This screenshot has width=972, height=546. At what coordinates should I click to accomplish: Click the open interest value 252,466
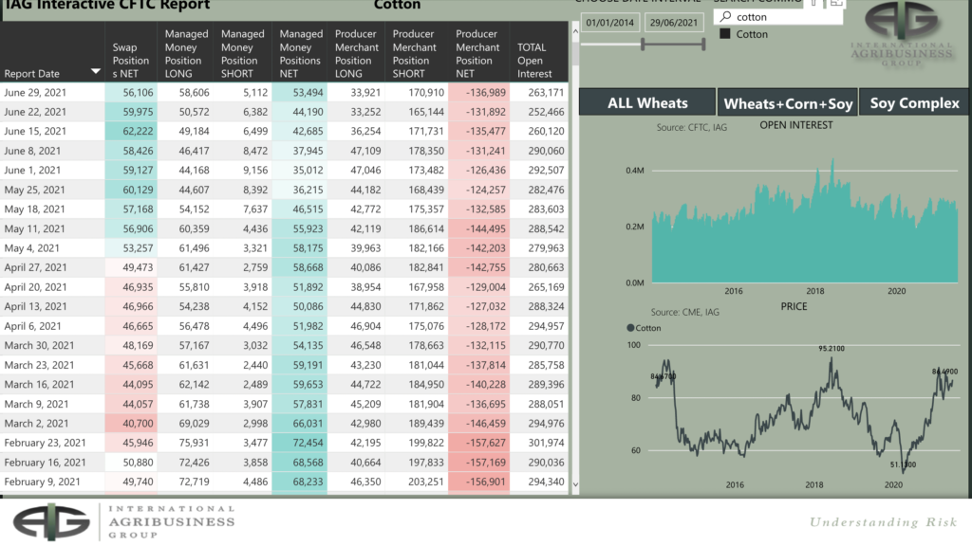(x=546, y=112)
